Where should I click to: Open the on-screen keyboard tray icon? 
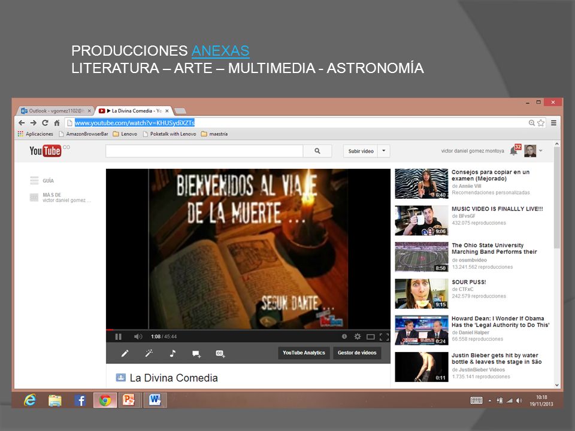(x=476, y=400)
